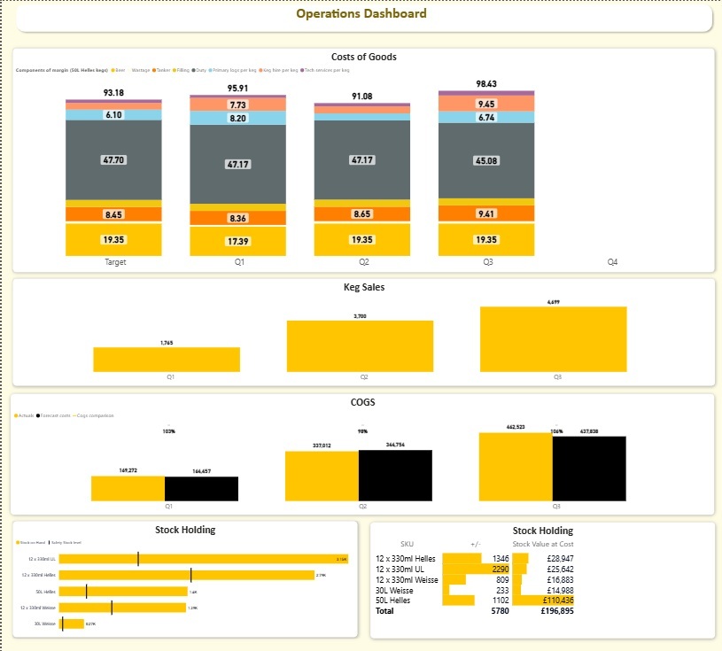The image size is (722, 651).
Task: Click the 5780 total value in the table
Action: (500, 611)
